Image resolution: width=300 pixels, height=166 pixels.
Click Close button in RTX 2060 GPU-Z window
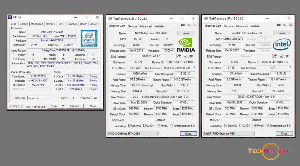[x=188, y=134]
